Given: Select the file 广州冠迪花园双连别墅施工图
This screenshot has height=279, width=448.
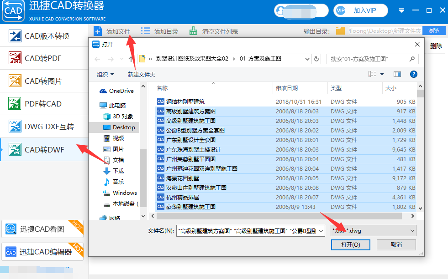Looking at the screenshot, I should coord(286,168).
